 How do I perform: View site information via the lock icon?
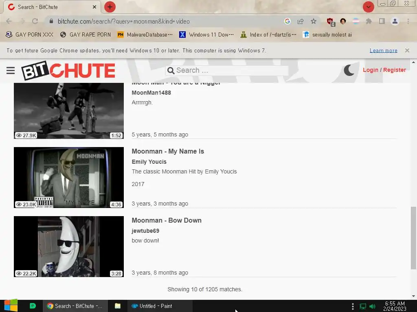click(x=51, y=21)
